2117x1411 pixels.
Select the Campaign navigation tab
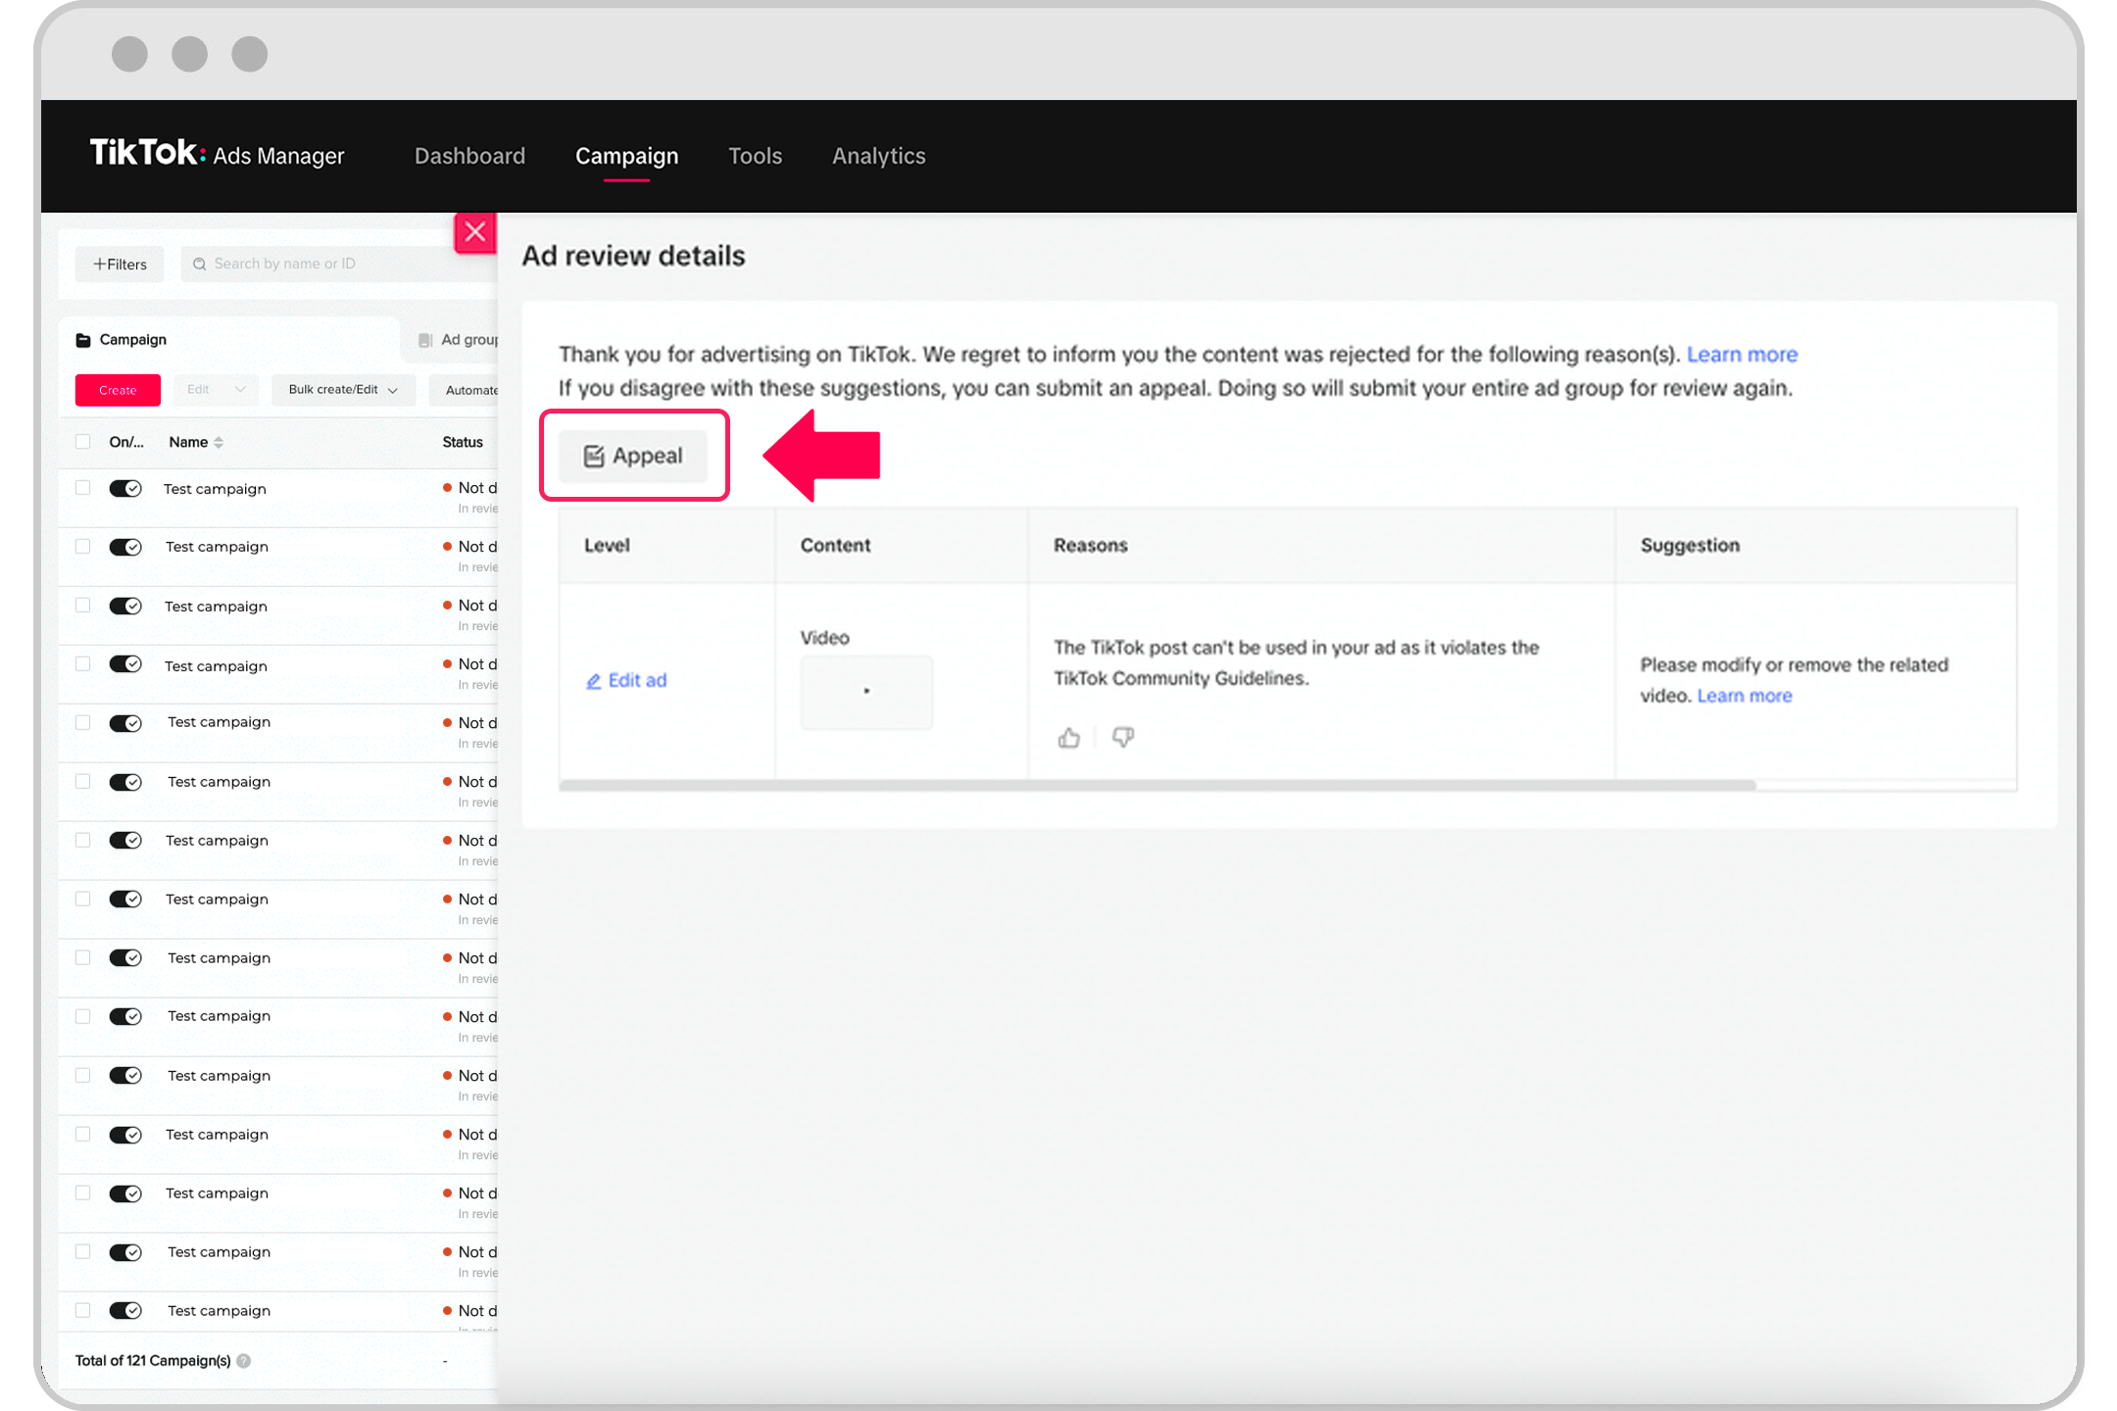coord(627,156)
